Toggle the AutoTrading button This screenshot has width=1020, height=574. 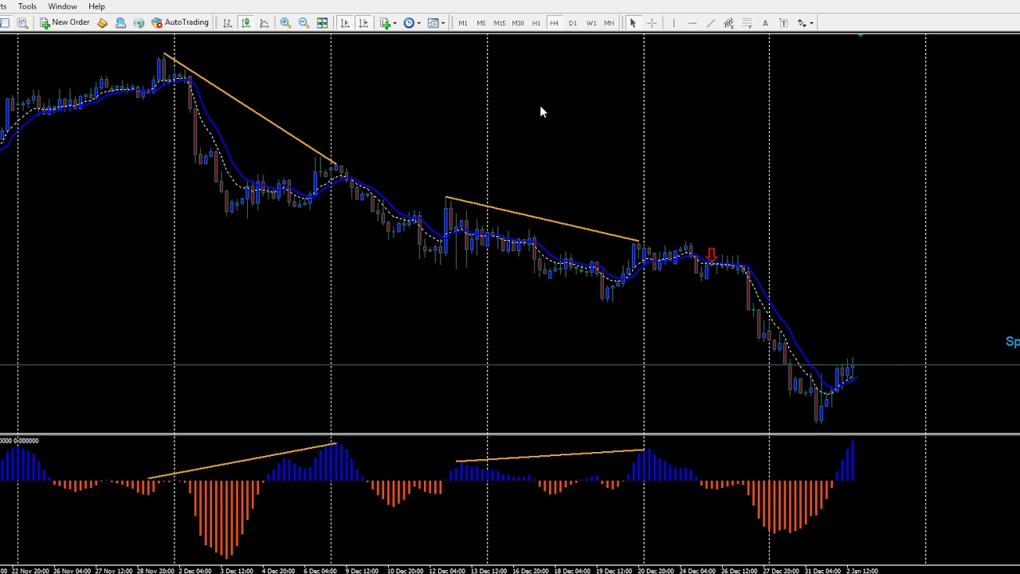click(x=180, y=22)
